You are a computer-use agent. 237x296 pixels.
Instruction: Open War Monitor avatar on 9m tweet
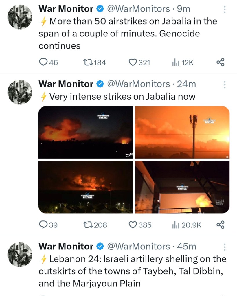coord(20,17)
